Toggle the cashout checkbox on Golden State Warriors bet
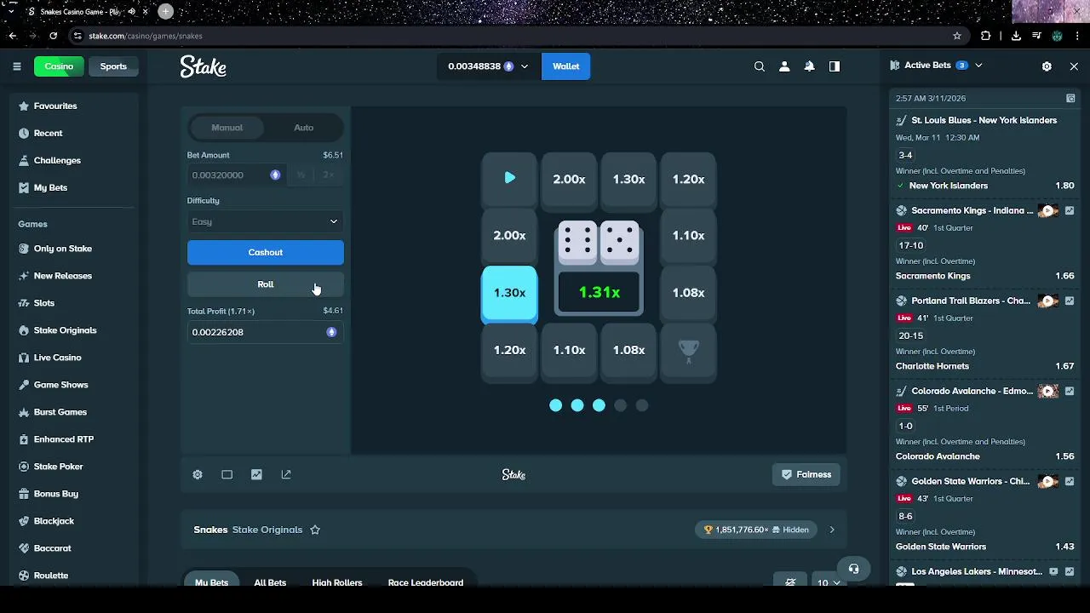The width and height of the screenshot is (1090, 613). pyautogui.click(x=1070, y=482)
